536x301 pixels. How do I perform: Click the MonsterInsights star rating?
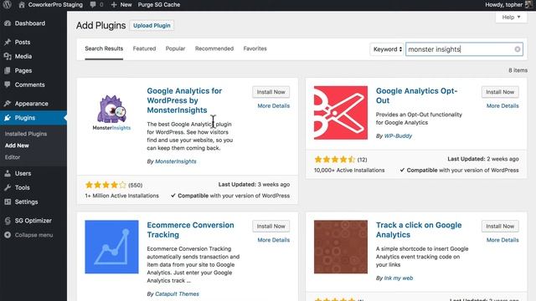coord(106,185)
